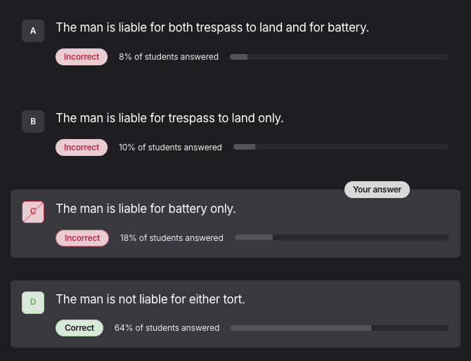Click the 8% response progress bar

pos(339,57)
